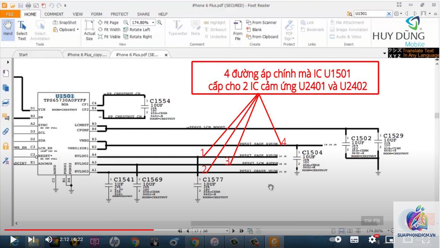Open the Clipboard dropdown

(66, 29)
